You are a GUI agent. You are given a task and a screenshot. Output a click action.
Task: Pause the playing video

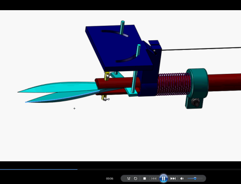164,178
